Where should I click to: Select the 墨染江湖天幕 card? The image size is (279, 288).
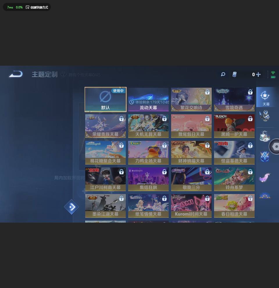click(x=105, y=206)
